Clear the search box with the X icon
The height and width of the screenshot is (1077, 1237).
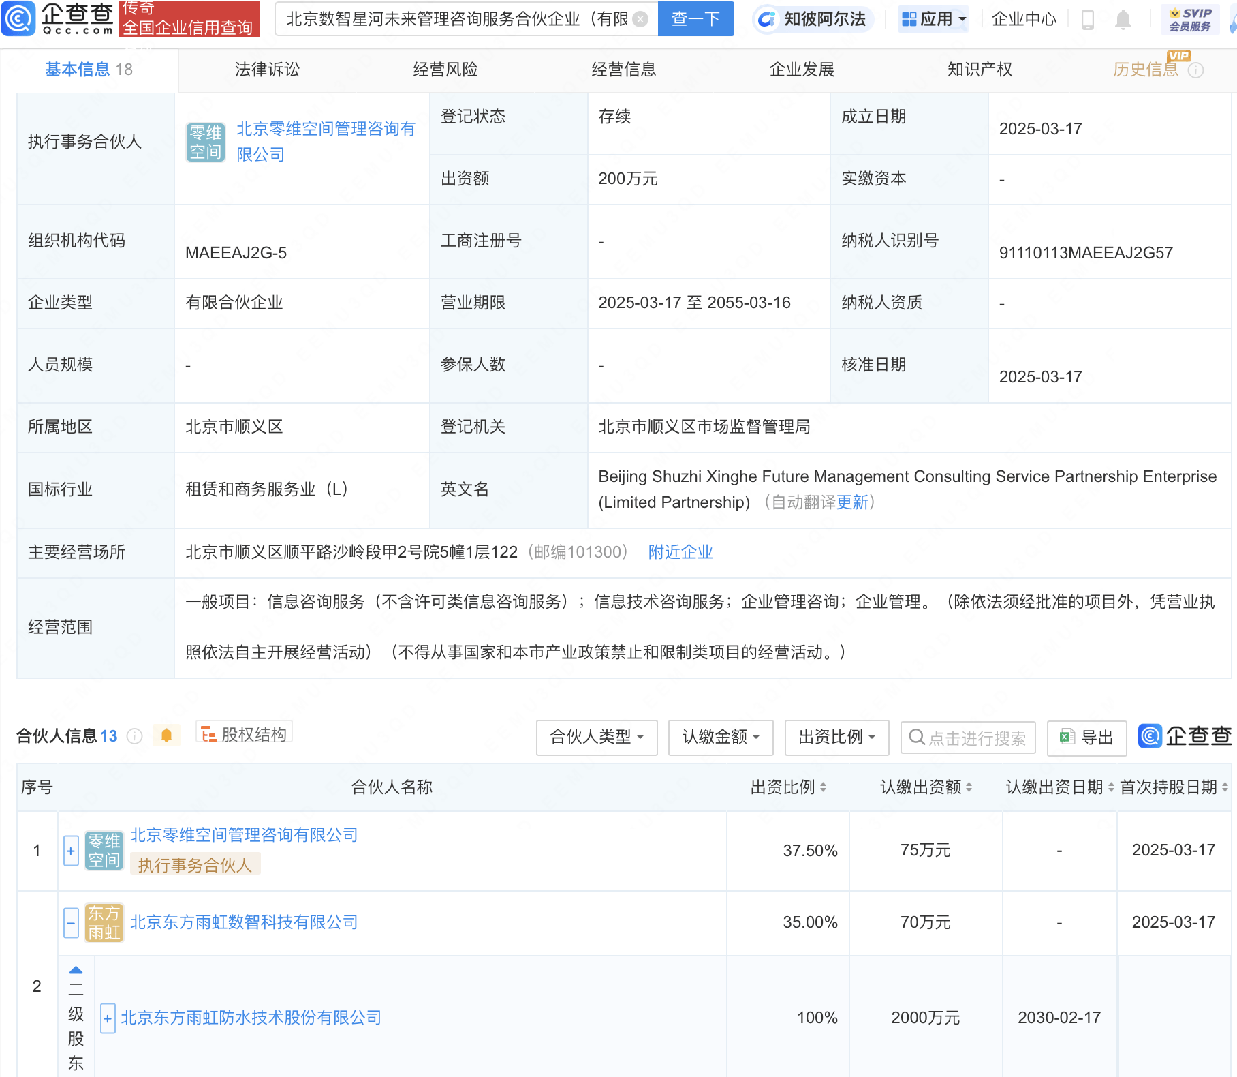point(640,19)
